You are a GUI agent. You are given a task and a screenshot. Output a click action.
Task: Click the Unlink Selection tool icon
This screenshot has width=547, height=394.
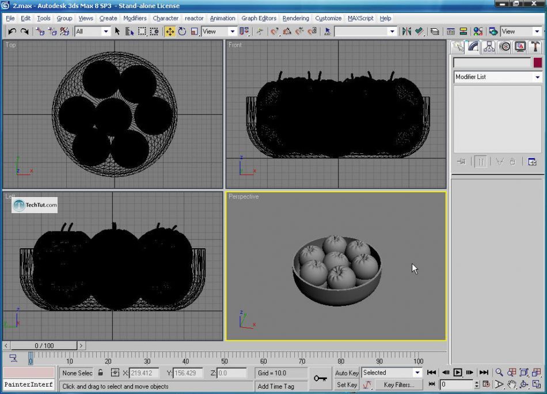tap(52, 32)
